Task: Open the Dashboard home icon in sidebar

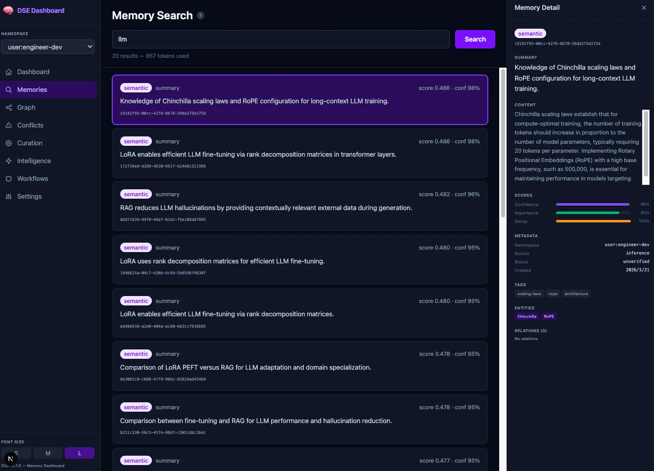Action: click(x=8, y=72)
